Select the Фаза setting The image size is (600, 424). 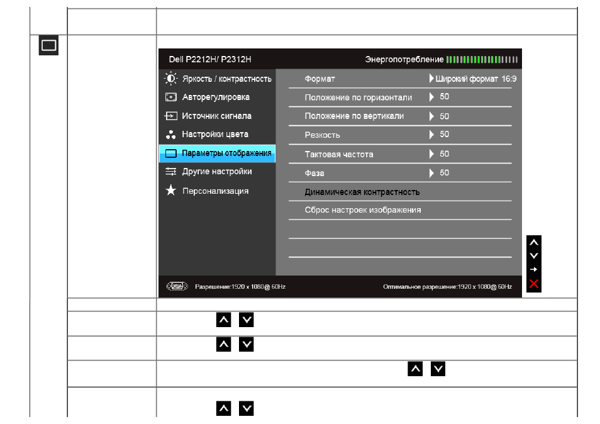(314, 174)
